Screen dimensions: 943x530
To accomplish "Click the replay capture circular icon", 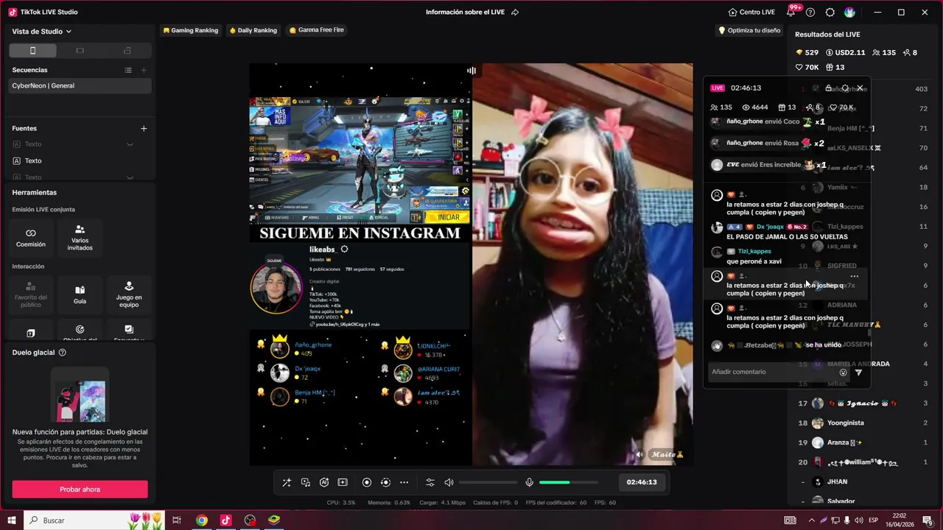I will point(385,482).
